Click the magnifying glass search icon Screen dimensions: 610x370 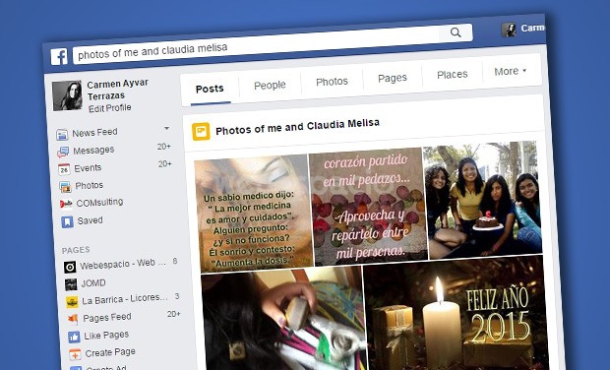coord(456,32)
